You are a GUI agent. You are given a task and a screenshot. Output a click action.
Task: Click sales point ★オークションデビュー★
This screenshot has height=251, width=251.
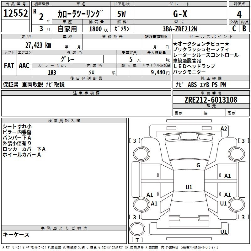[201, 44]
